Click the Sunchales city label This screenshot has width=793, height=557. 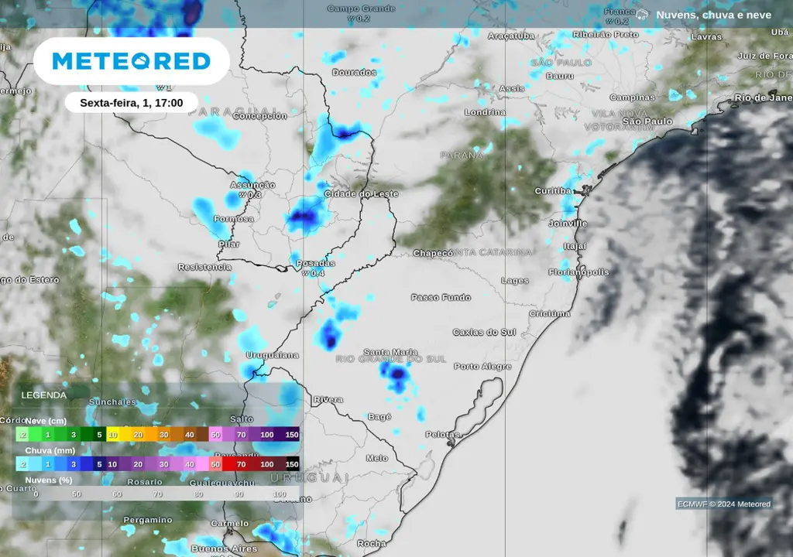(x=112, y=402)
